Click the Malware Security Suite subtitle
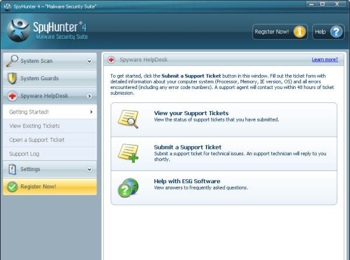 [x=62, y=37]
